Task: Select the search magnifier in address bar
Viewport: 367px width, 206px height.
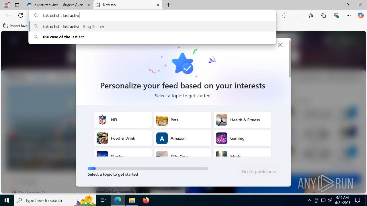Action: (x=36, y=15)
